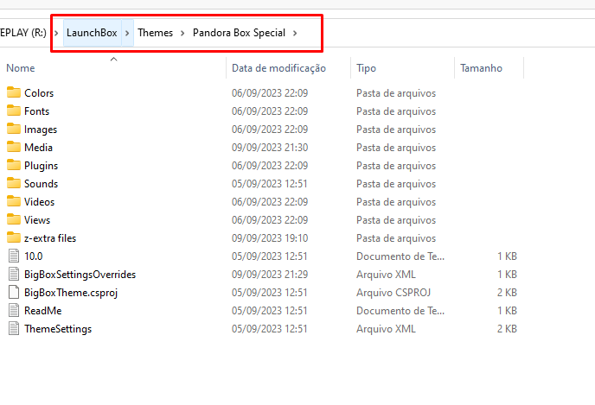Click the Images folder icon

13,129
